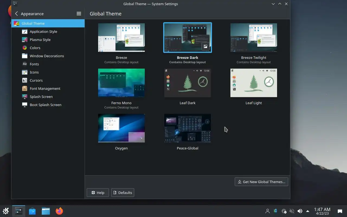
Task: Click the Defaults button
Action: pyautogui.click(x=123, y=193)
